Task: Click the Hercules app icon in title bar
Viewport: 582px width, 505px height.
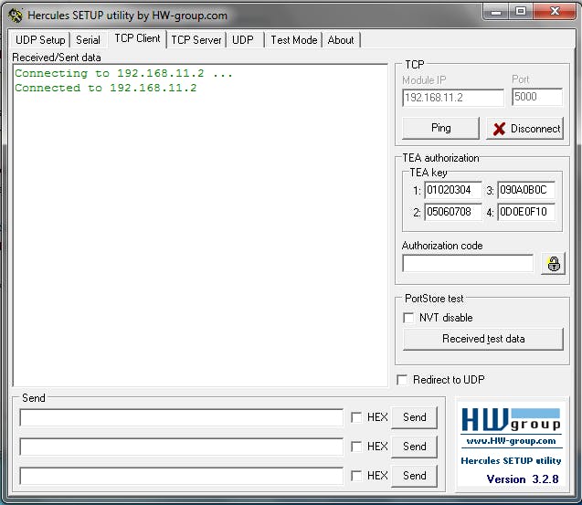Action: pyautogui.click(x=16, y=16)
